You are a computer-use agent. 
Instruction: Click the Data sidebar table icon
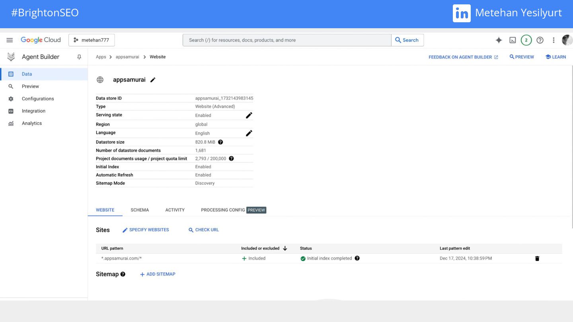(11, 74)
